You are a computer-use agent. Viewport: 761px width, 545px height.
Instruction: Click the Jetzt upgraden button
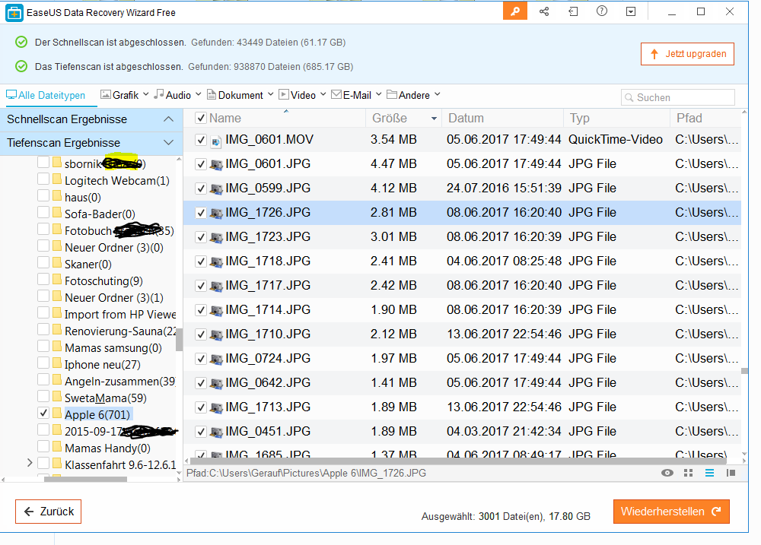point(687,54)
